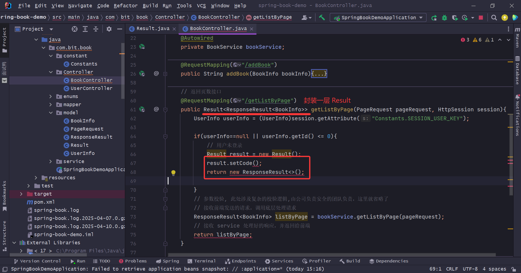521x273 pixels.
Task: Open the Endpoints tool window
Action: (240, 261)
